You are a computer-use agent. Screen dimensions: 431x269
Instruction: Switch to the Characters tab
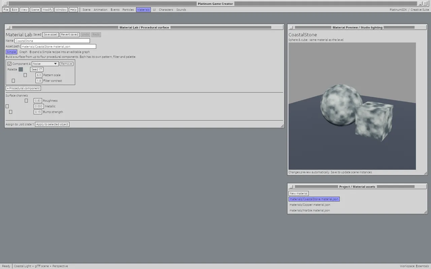click(166, 10)
